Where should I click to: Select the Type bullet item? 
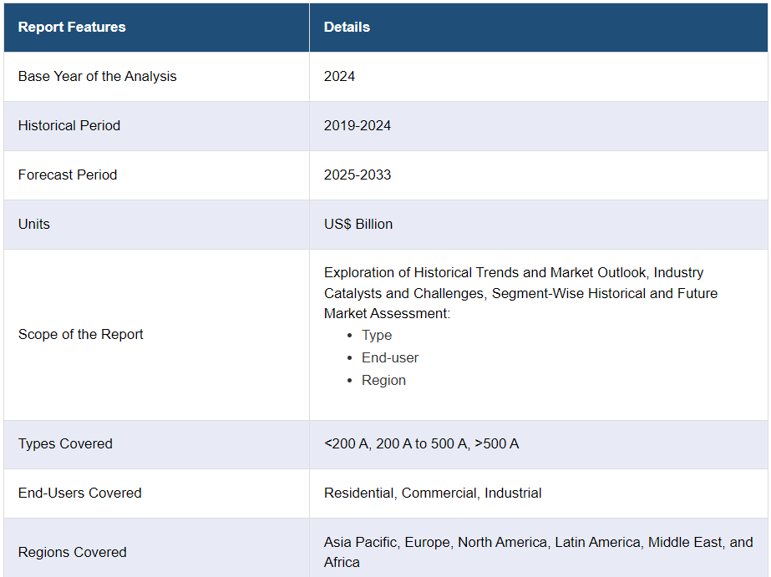(377, 335)
